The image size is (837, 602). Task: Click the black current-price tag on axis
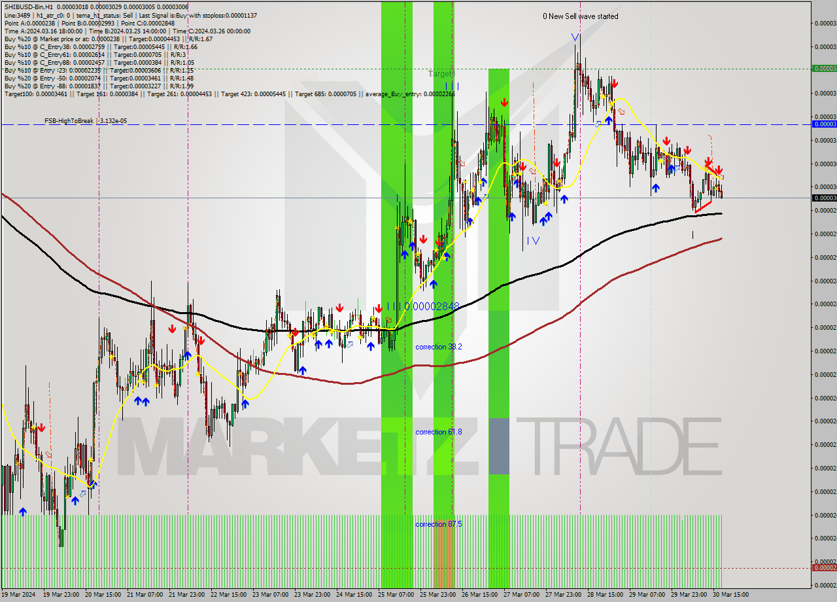click(824, 198)
